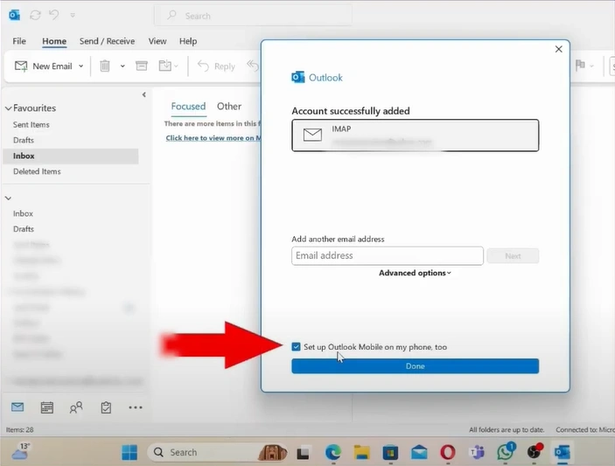Image resolution: width=615 pixels, height=466 pixels.
Task: Switch to the Home ribbon tab
Action: point(54,41)
